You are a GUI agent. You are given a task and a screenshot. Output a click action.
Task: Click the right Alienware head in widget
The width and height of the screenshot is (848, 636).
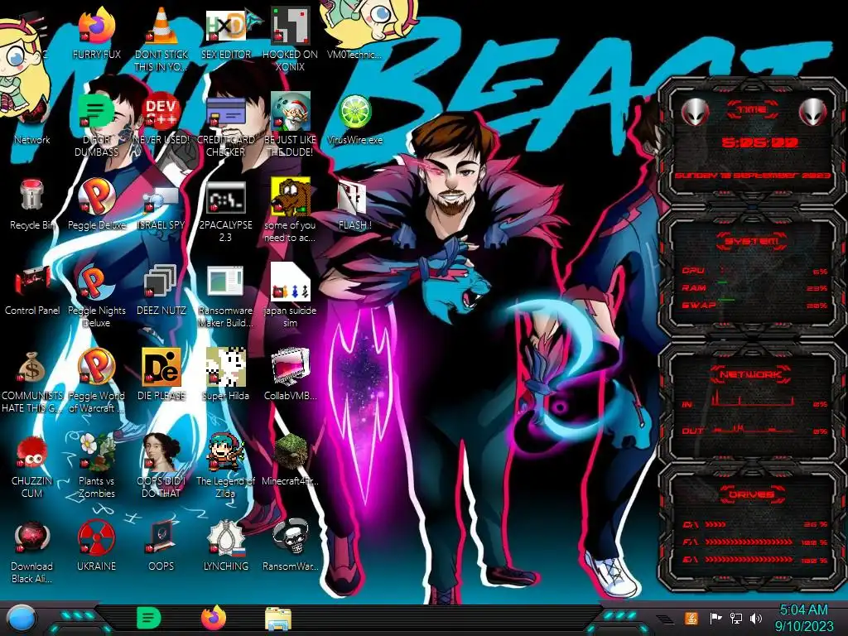[813, 112]
